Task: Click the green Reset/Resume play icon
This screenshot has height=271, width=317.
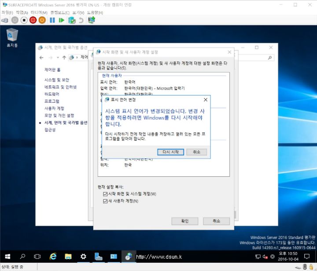Action: pos(61,20)
